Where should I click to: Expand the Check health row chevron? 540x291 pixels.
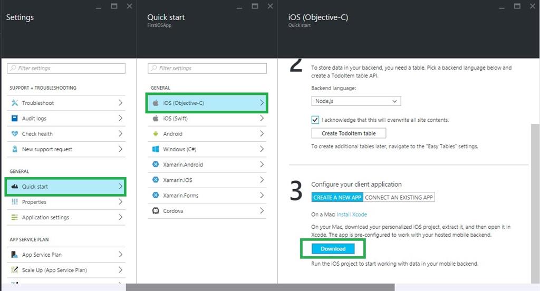click(120, 133)
